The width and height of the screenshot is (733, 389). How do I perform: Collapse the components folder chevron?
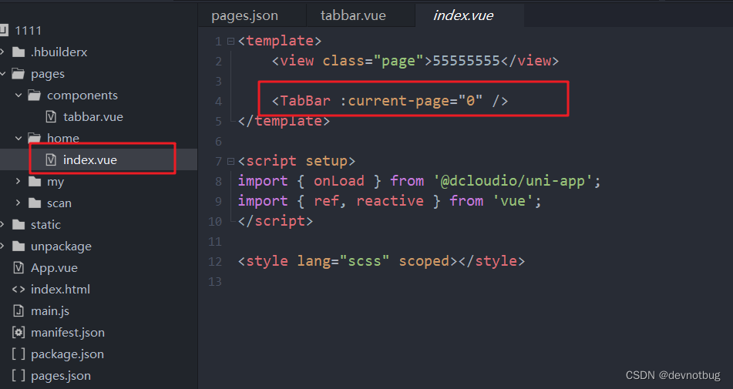coord(18,96)
